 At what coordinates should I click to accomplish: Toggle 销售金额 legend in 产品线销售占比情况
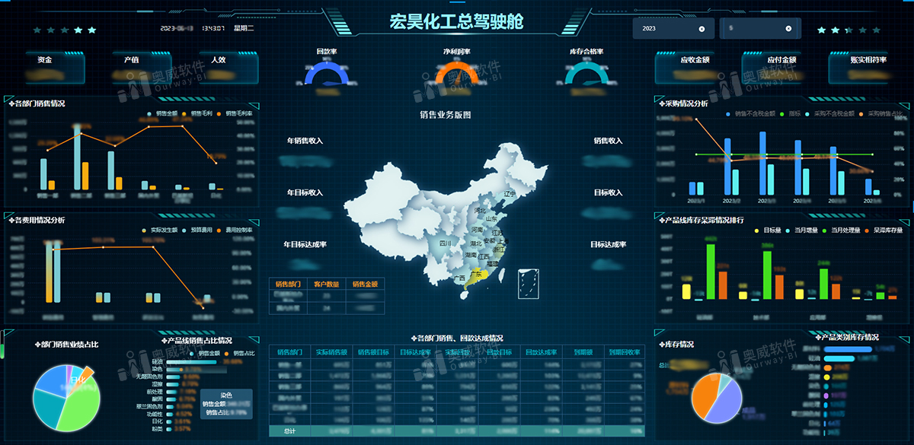pos(203,353)
